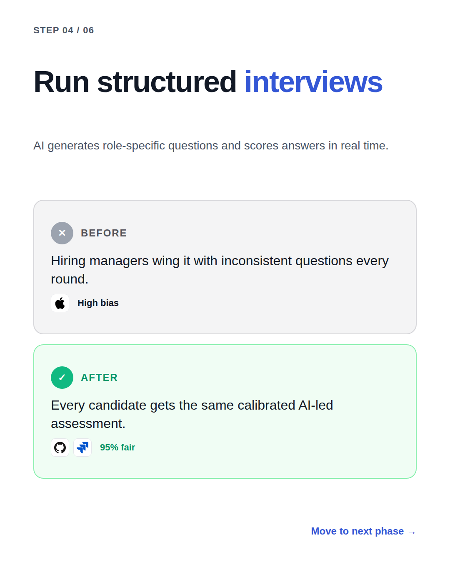The image size is (450, 562).
Task: Click the blue word interviews in title
Action: (x=313, y=82)
